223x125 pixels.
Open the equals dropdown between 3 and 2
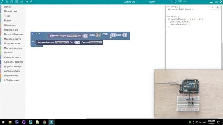tap(119, 35)
